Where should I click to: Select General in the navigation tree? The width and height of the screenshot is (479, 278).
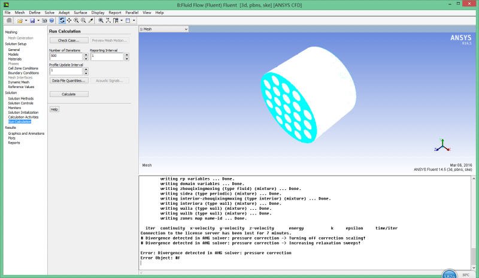14,50
